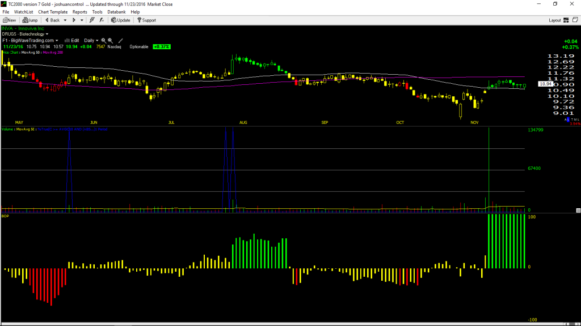Click the INVA - Innoviva Inc symbol title
581x326 pixels.
tap(23, 28)
